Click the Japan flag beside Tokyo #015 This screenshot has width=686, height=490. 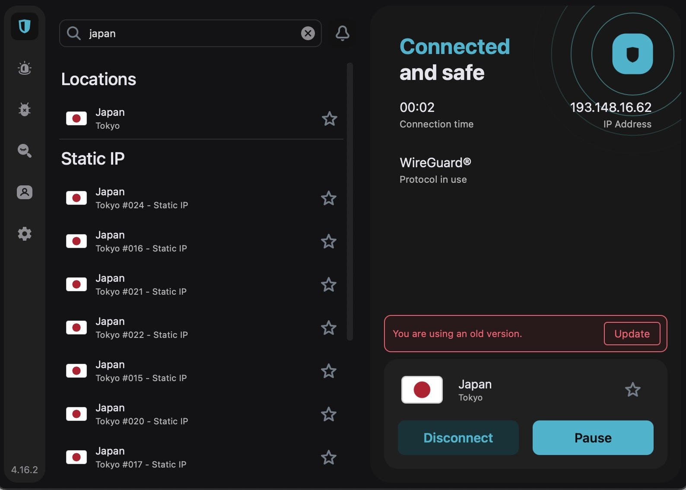(76, 371)
